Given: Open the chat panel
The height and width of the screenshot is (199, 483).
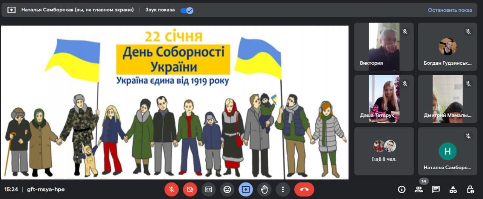Looking at the screenshot, I should (436, 190).
